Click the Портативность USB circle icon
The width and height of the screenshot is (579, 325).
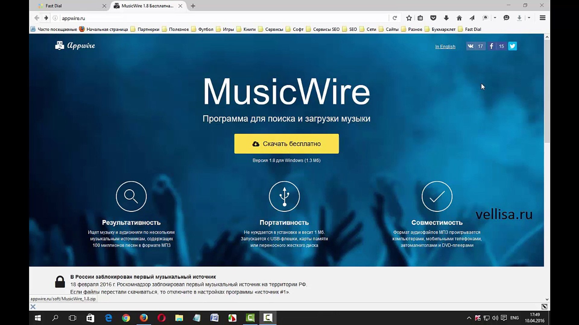(284, 197)
